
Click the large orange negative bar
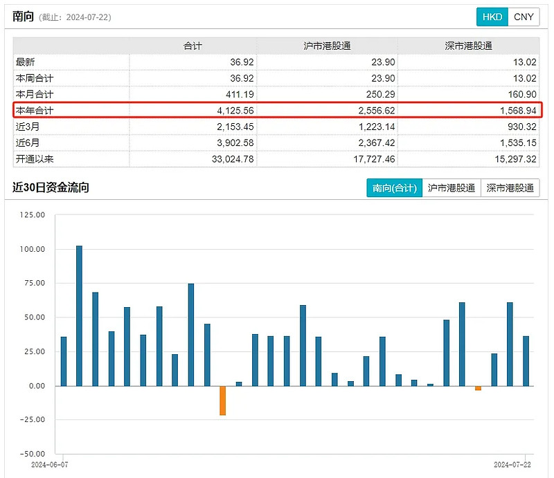click(222, 401)
